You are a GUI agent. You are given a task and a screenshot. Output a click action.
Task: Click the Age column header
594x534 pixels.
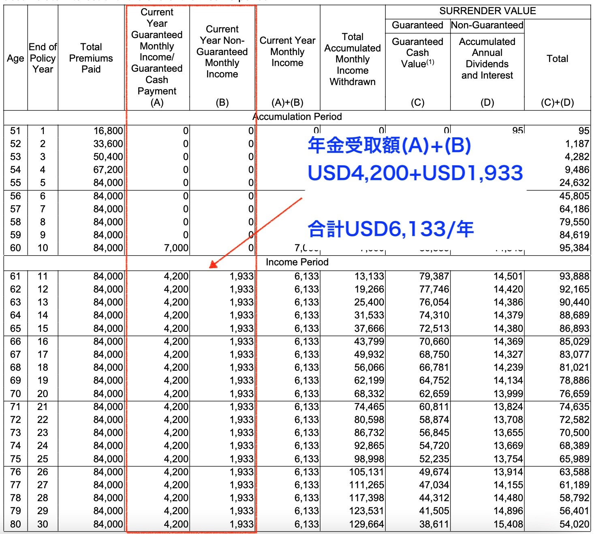coord(15,58)
